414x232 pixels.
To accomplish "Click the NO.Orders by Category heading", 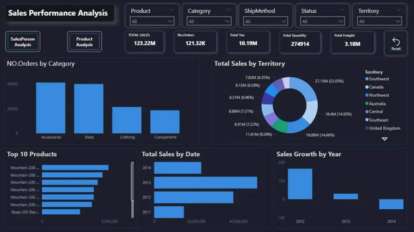I will pos(41,64).
